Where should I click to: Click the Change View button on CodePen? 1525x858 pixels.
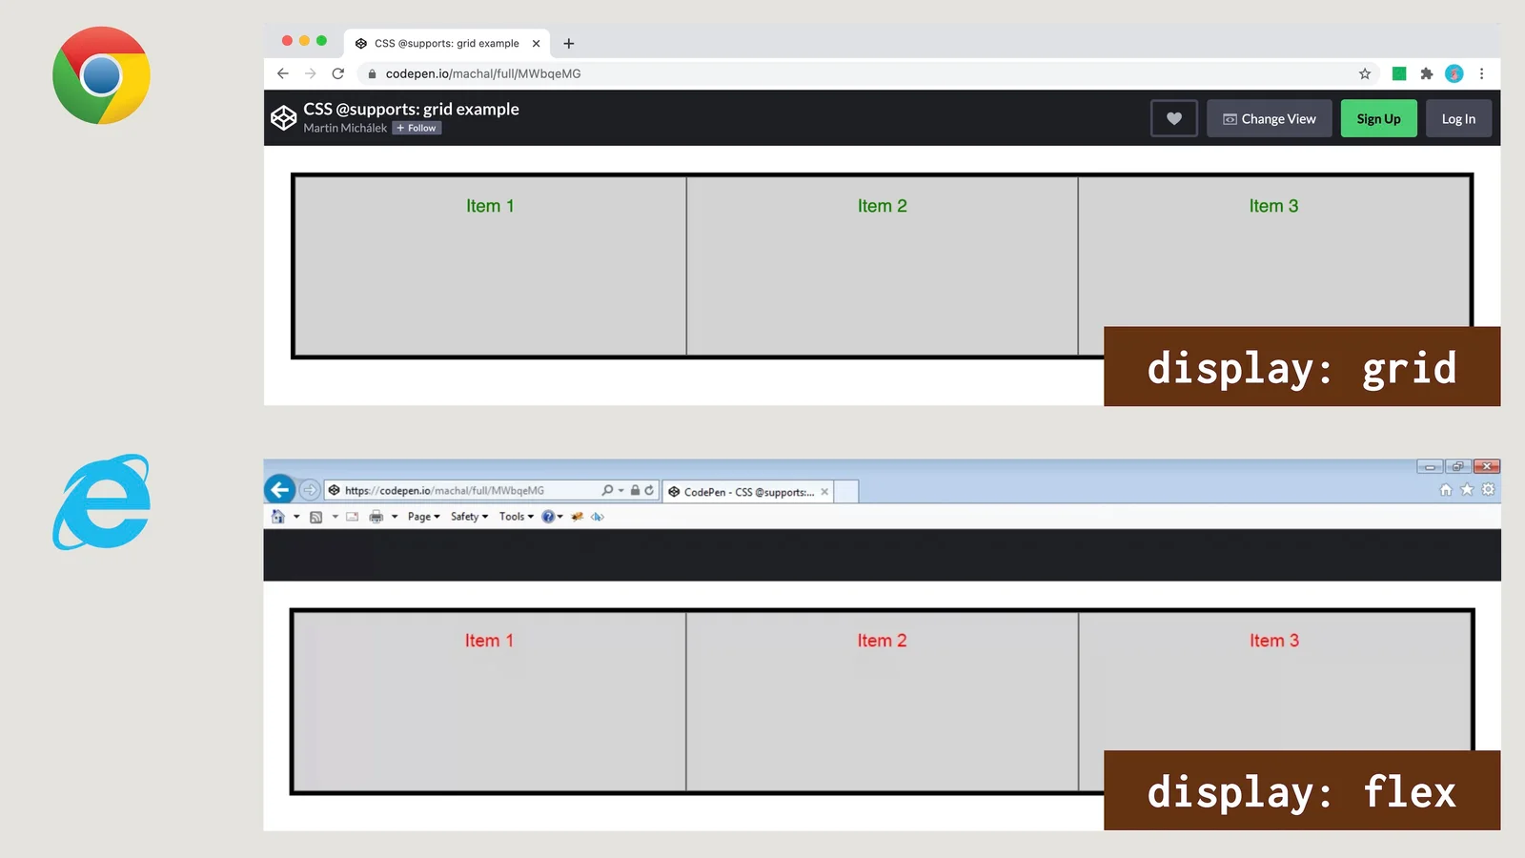1269,117
